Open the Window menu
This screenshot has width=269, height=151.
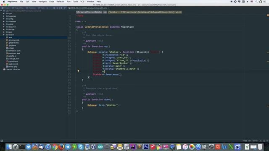[90, 2]
